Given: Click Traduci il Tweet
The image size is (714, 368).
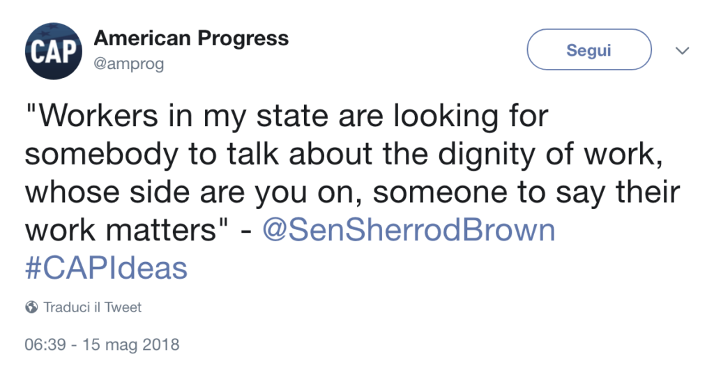Looking at the screenshot, I should (x=92, y=307).
